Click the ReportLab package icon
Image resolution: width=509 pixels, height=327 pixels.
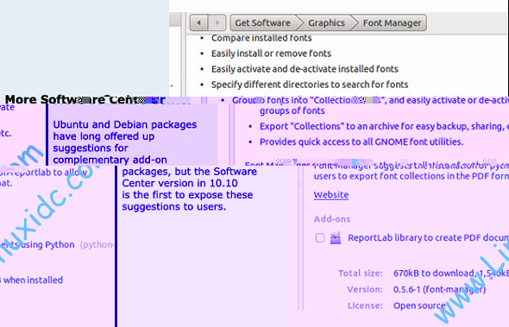(x=336, y=237)
